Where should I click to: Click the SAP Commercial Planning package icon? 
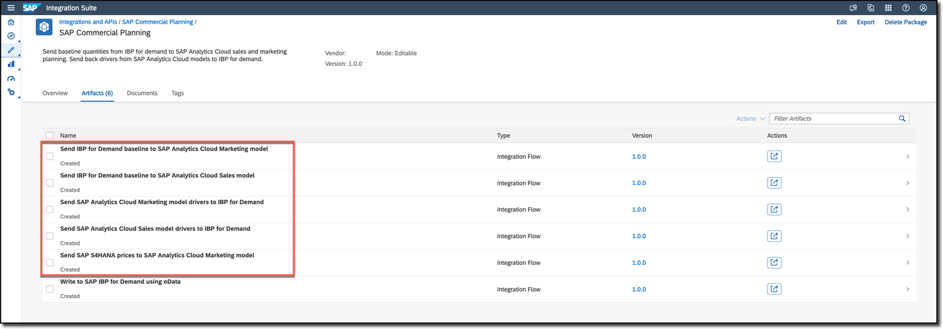tap(44, 27)
